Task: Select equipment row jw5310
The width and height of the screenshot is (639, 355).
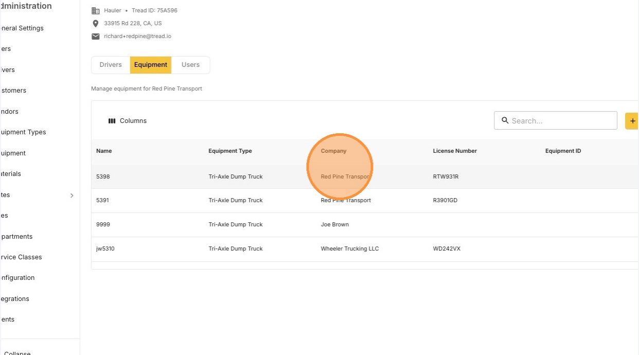Action: pyautogui.click(x=365, y=249)
